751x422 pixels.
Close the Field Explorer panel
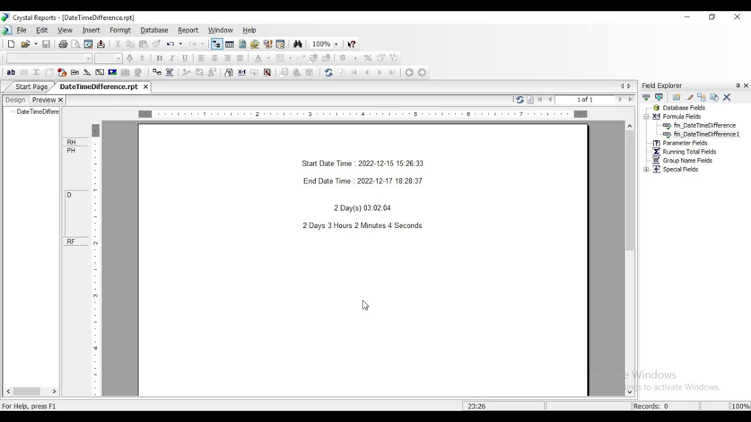pyautogui.click(x=746, y=86)
